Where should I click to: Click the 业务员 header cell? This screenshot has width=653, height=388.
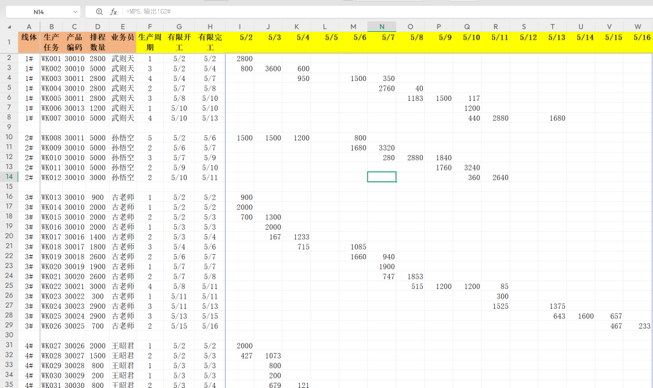click(122, 42)
